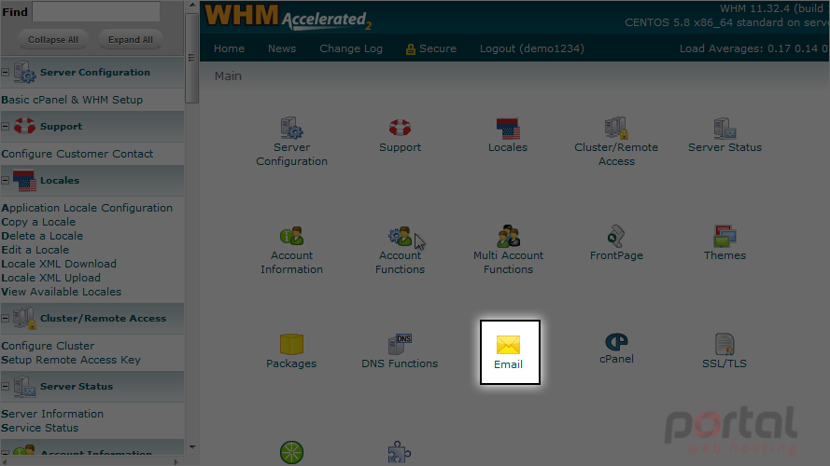Viewport: 830px width, 466px height.
Task: Open Service Status link
Action: 40,428
